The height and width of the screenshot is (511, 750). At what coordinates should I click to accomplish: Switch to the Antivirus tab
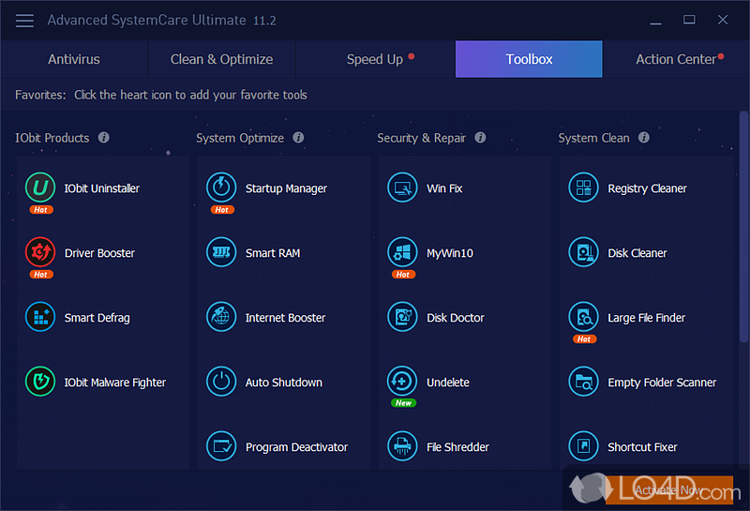coord(74,59)
